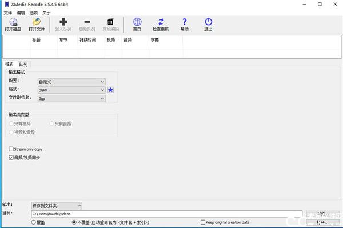Click the 检查更新 check updates icon
The height and width of the screenshot is (228, 343).
click(x=161, y=22)
